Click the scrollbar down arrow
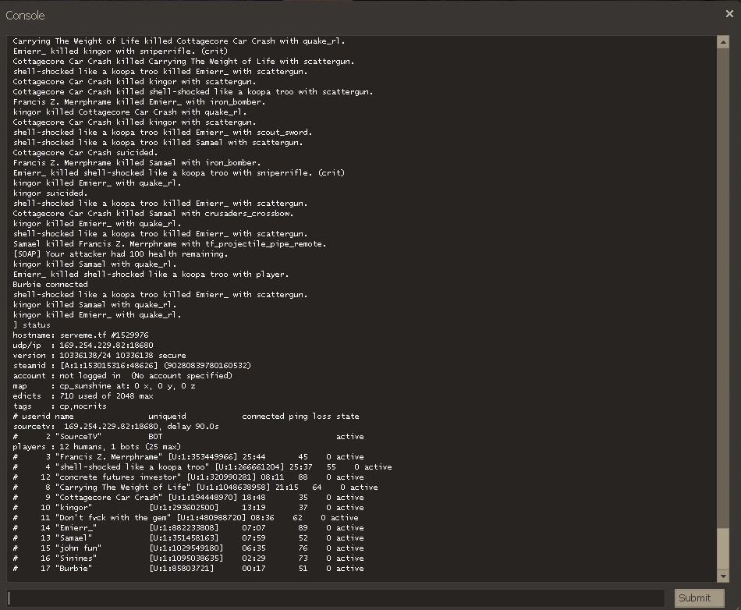This screenshot has height=610, width=741. 722,576
